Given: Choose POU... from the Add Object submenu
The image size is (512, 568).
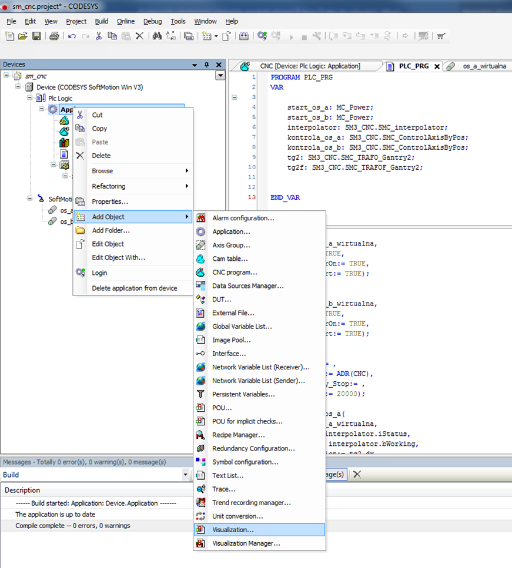Looking at the screenshot, I should click(259, 408).
